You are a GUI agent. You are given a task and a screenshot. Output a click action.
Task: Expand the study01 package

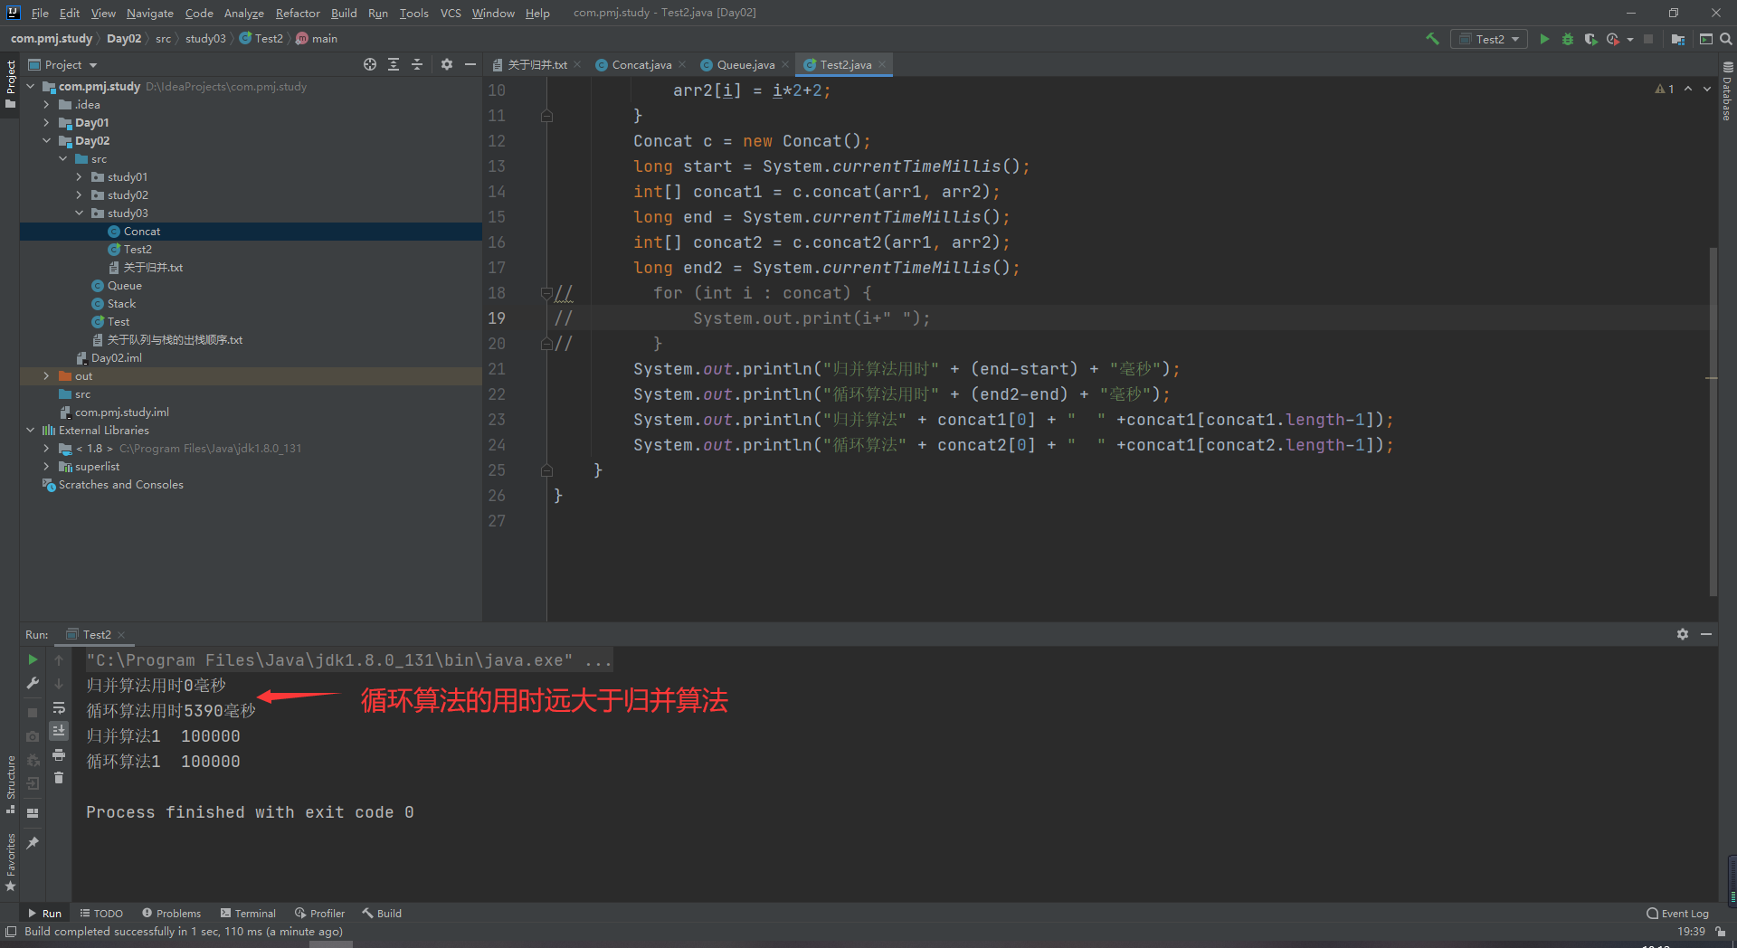coord(79,177)
